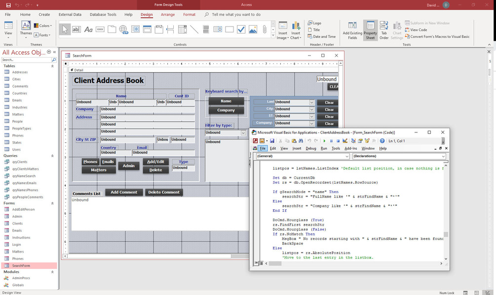This screenshot has height=295, width=496.
Task: Open the Fonts theme dropdown
Action: (42, 35)
